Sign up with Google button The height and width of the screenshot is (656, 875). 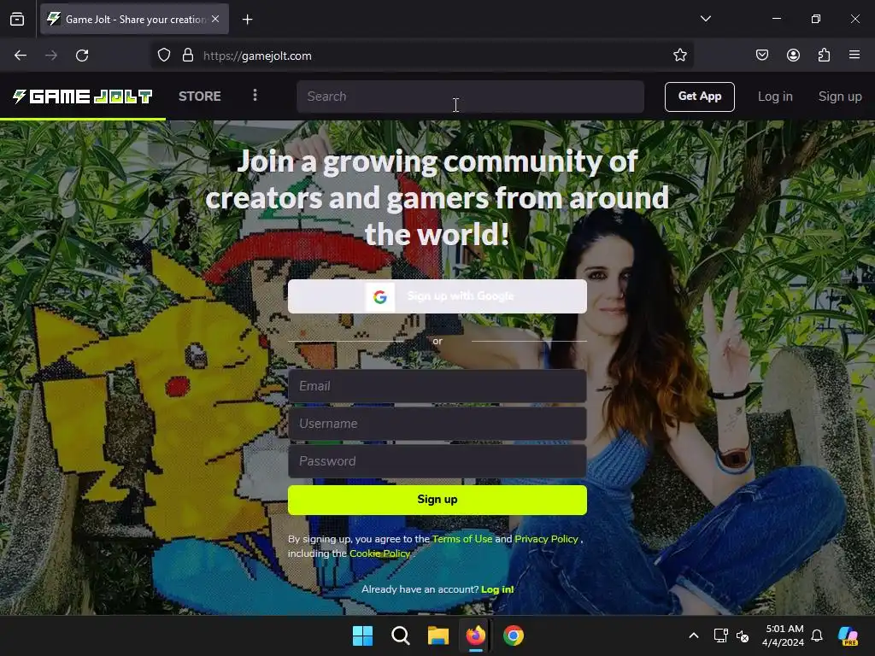[x=437, y=296]
